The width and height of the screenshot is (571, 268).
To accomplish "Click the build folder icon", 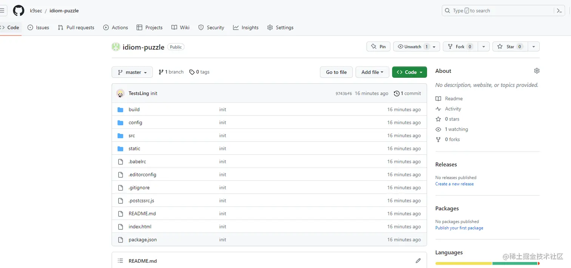I will [120, 109].
